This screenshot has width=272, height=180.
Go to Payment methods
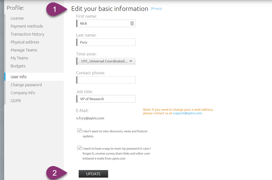27,26
